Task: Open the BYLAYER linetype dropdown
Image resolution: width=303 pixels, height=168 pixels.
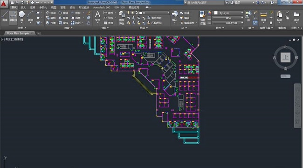Action: pos(227,23)
